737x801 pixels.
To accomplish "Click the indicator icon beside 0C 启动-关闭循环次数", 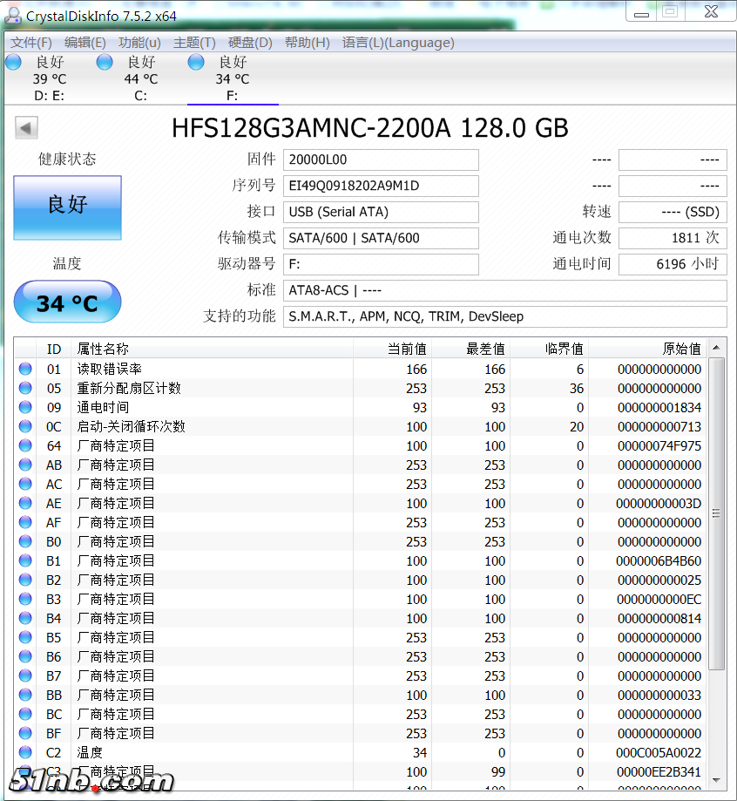I will pyautogui.click(x=24, y=426).
